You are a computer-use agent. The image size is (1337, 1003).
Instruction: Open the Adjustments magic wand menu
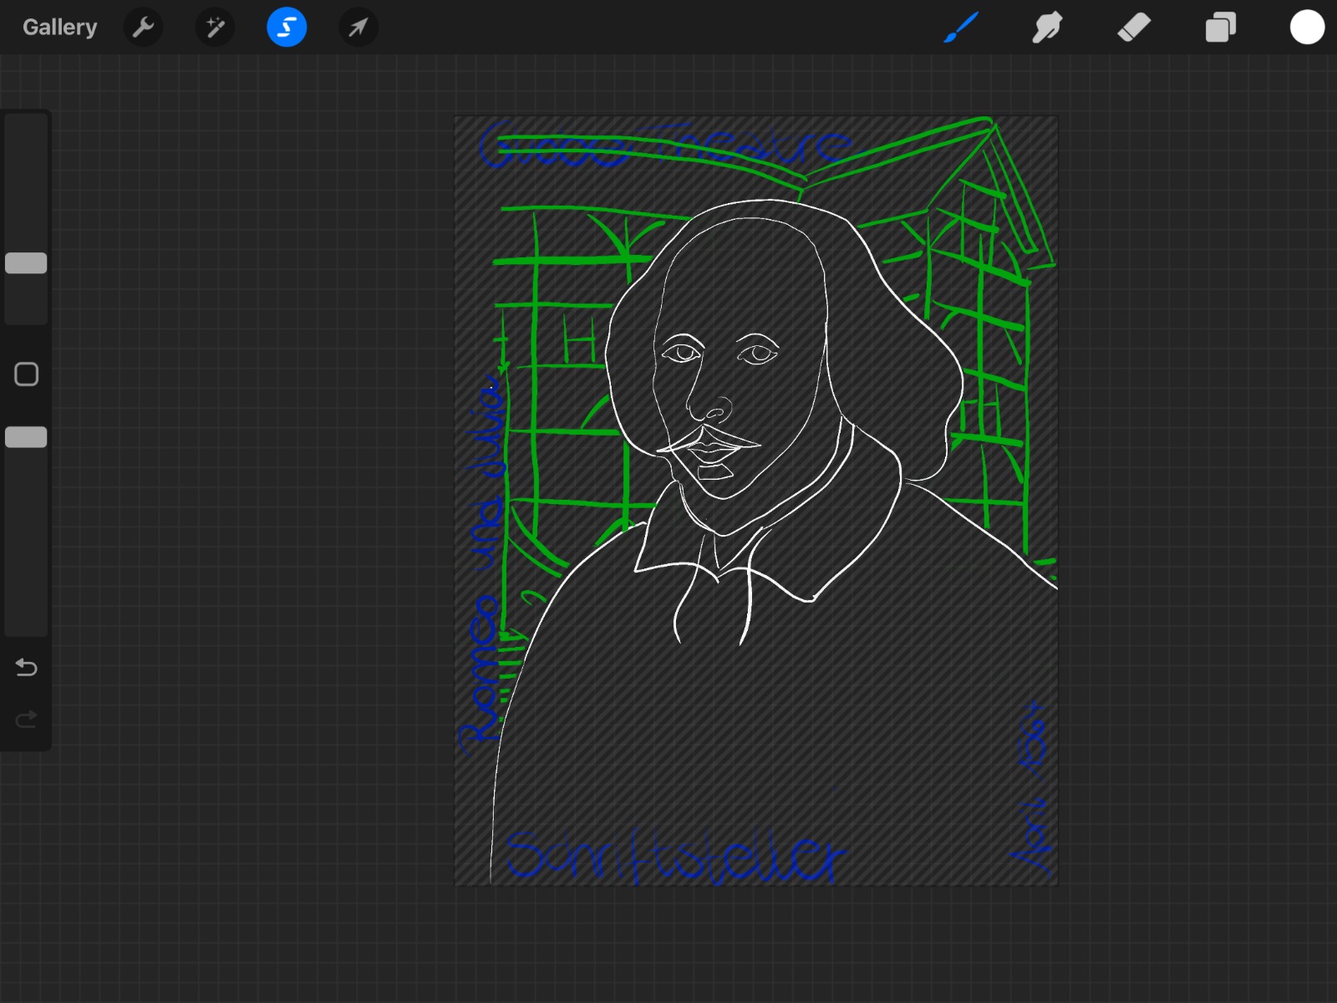[215, 28]
